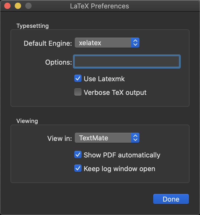Select the Viewing section heading
The image size is (200, 215).
(27, 121)
